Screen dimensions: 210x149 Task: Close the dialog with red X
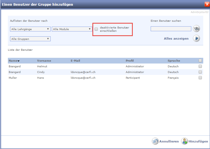click(x=207, y=4)
